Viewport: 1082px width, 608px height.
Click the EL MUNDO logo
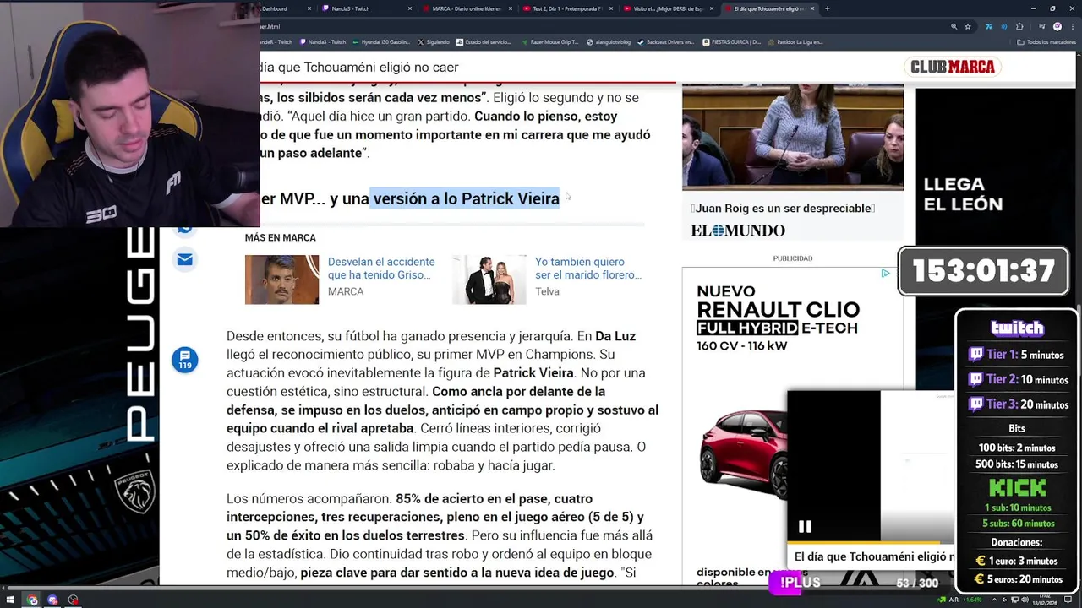pos(738,231)
